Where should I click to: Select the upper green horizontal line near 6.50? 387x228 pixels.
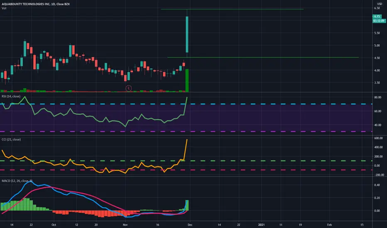pyautogui.click(x=232, y=9)
